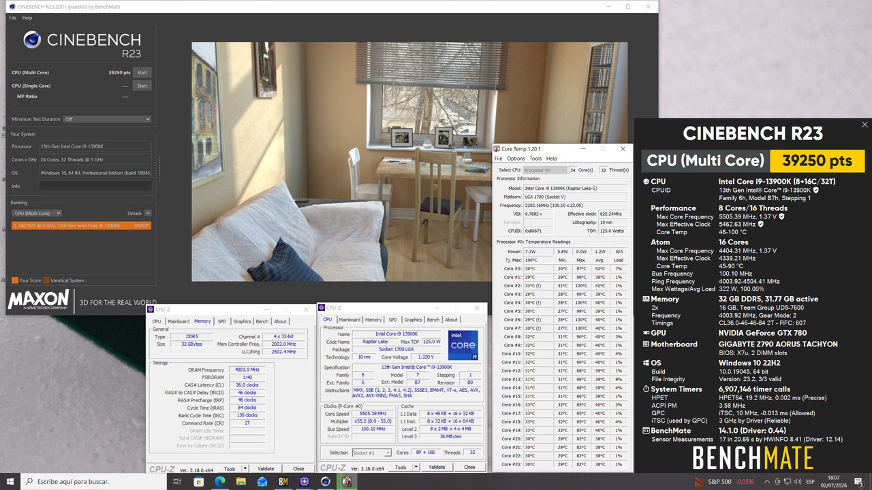The height and width of the screenshot is (490, 872).
Task: Open Cinebench Help menu
Action: pyautogui.click(x=27, y=18)
